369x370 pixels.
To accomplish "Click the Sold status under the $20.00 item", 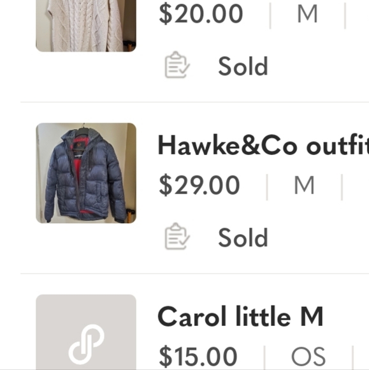I will (243, 66).
